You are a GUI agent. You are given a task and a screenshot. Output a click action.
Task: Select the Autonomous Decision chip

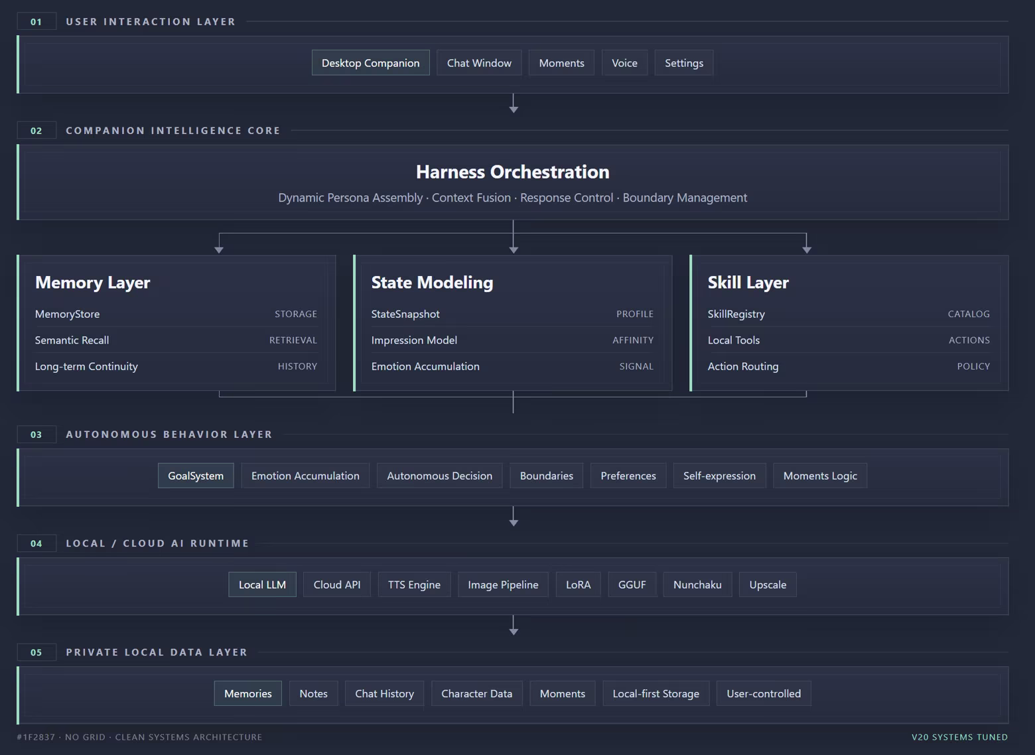coord(439,476)
